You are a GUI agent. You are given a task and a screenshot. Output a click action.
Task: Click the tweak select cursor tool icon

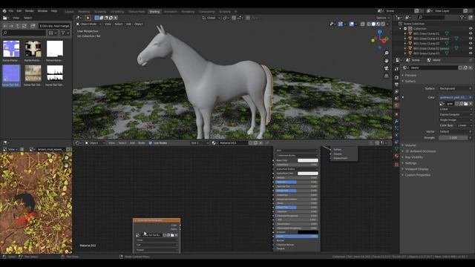(x=88, y=18)
